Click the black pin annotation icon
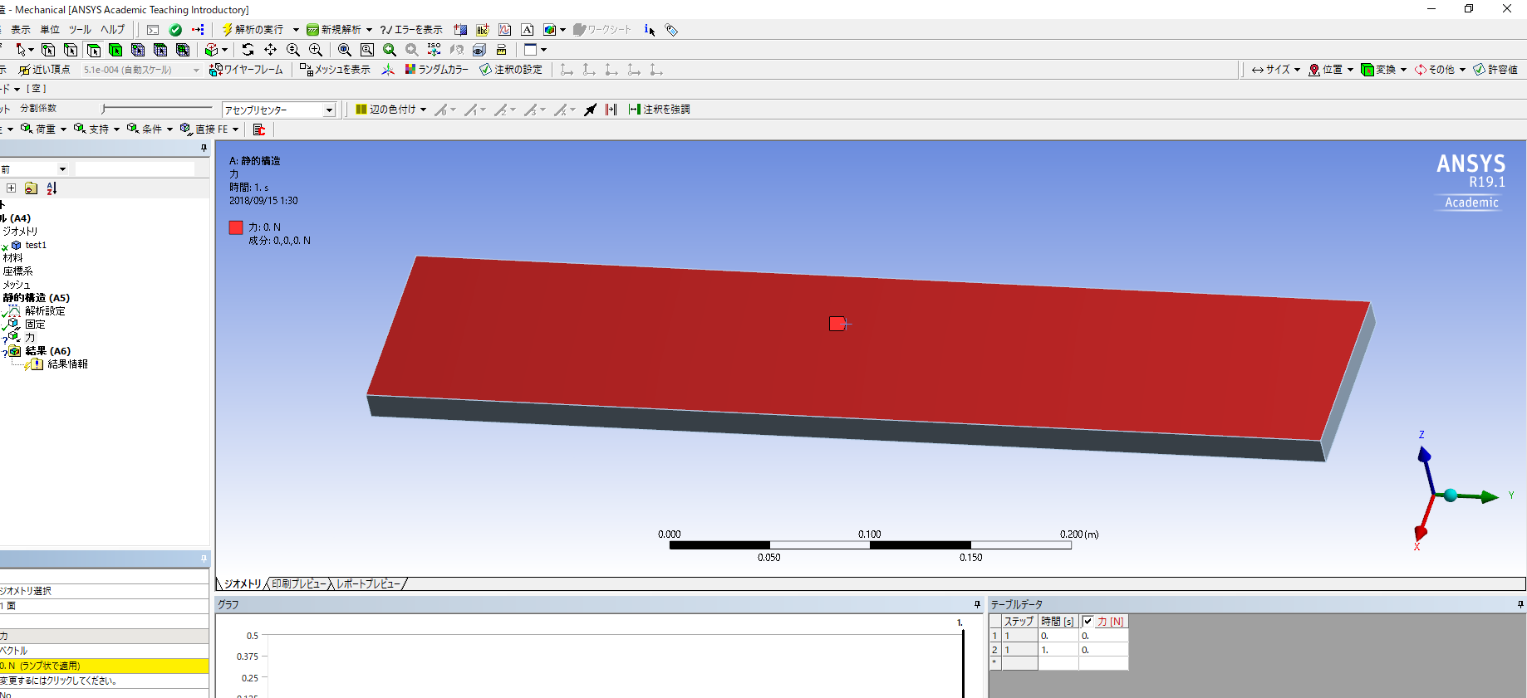Image resolution: width=1527 pixels, height=698 pixels. click(590, 110)
